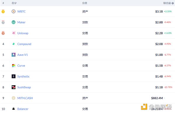Click the SushiSwap logo icon
The image size is (175, 113).
click(13, 87)
